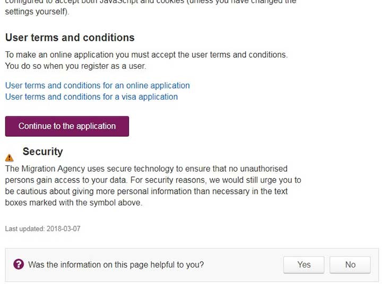Open user terms for an online application
Viewport: 382px width, 285px height.
(98, 86)
